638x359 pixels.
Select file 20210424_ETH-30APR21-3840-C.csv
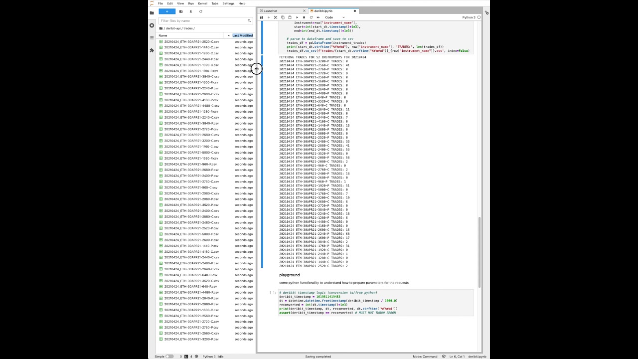(x=206, y=76)
